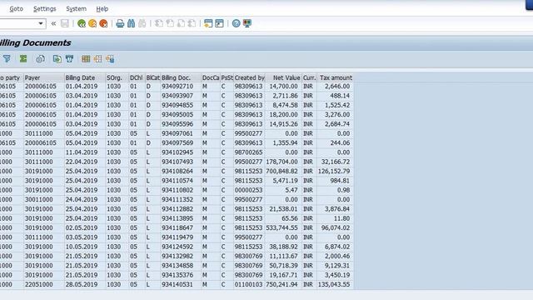Click created by 01100103
Screen dimensions: 533x300
click(248, 284)
